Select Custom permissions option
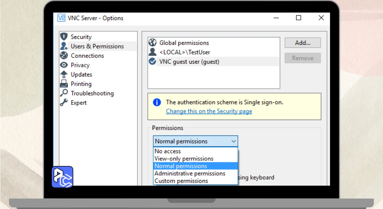This screenshot has width=383, height=209. pyautogui.click(x=196, y=181)
